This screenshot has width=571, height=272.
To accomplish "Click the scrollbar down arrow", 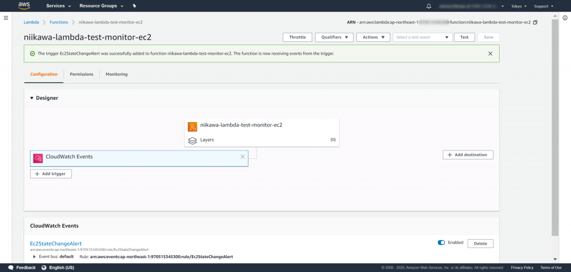I will [x=555, y=259].
